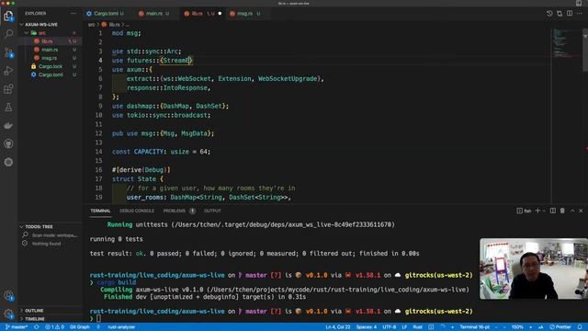The width and height of the screenshot is (588, 331).
Task: Click LF end-of-line status item
Action: click(404, 327)
